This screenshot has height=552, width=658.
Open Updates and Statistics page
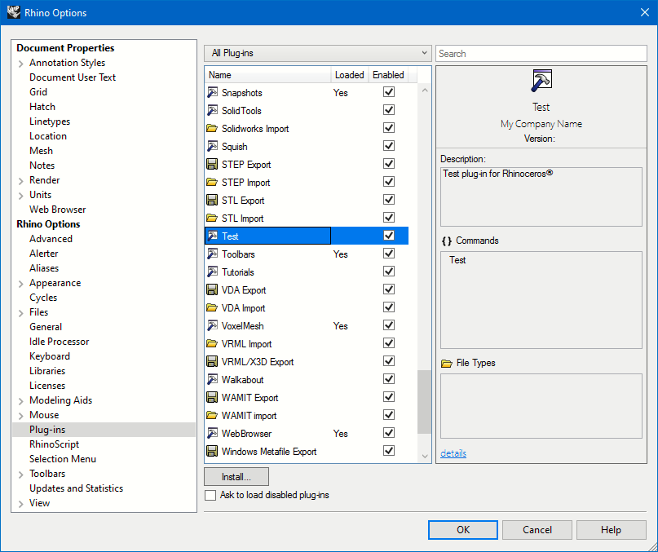coord(76,488)
